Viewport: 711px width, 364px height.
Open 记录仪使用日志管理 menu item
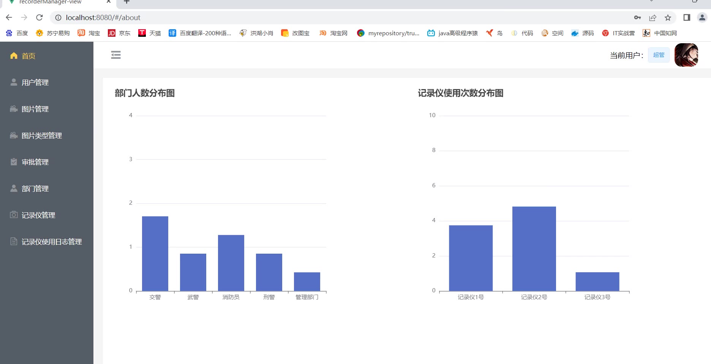click(47, 242)
